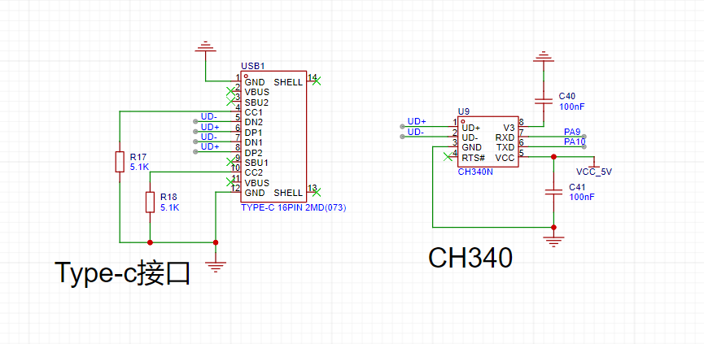Click the ground symbol above USB1 pin 1
The height and width of the screenshot is (344, 704).
tap(205, 49)
